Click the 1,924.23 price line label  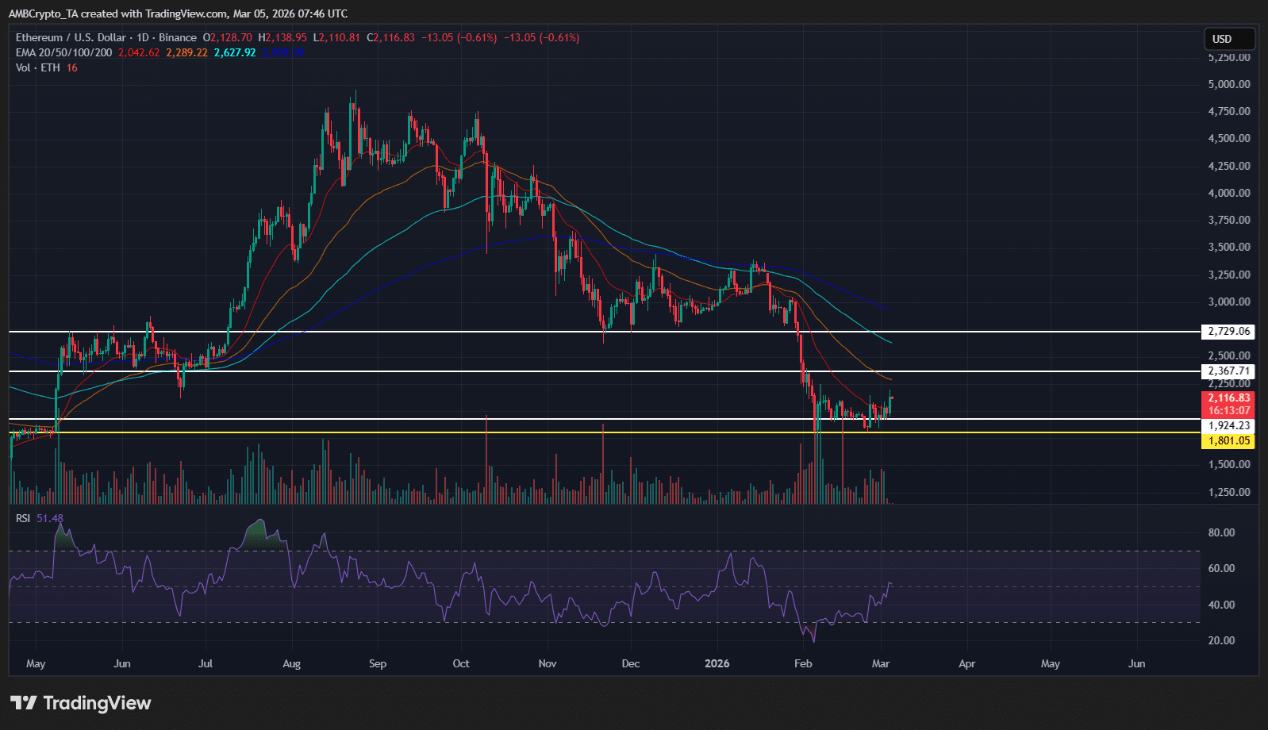click(1228, 426)
